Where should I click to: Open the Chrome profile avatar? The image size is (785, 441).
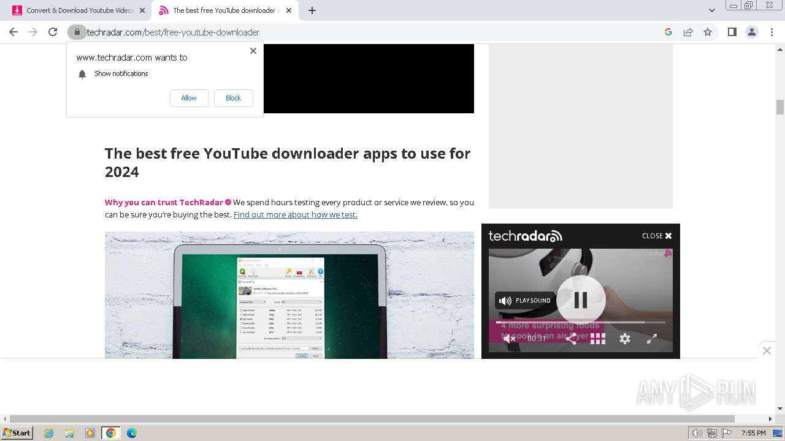(752, 32)
